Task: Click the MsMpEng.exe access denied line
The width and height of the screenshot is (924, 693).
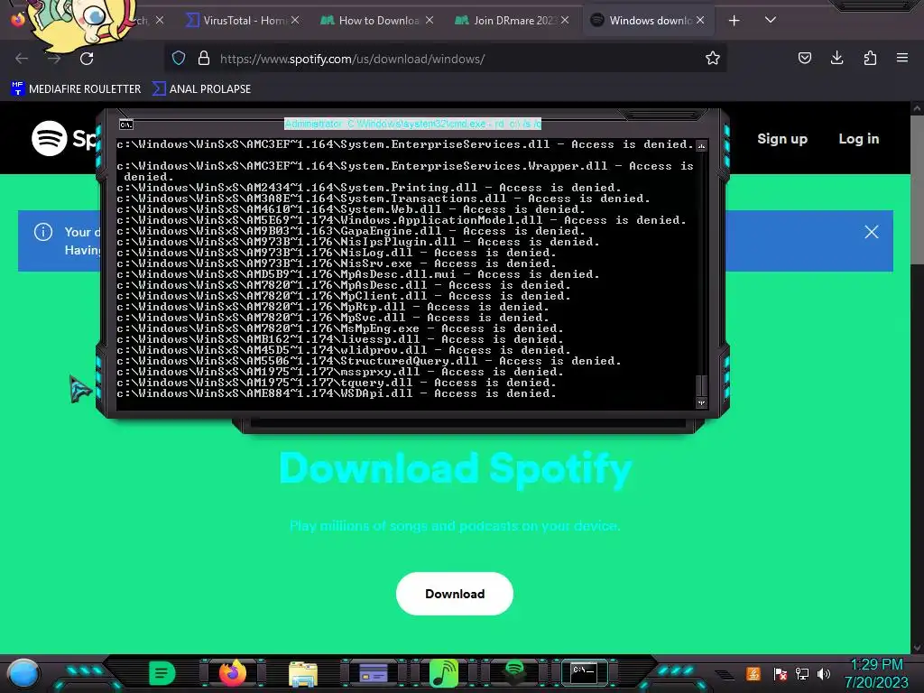Action: coord(339,328)
